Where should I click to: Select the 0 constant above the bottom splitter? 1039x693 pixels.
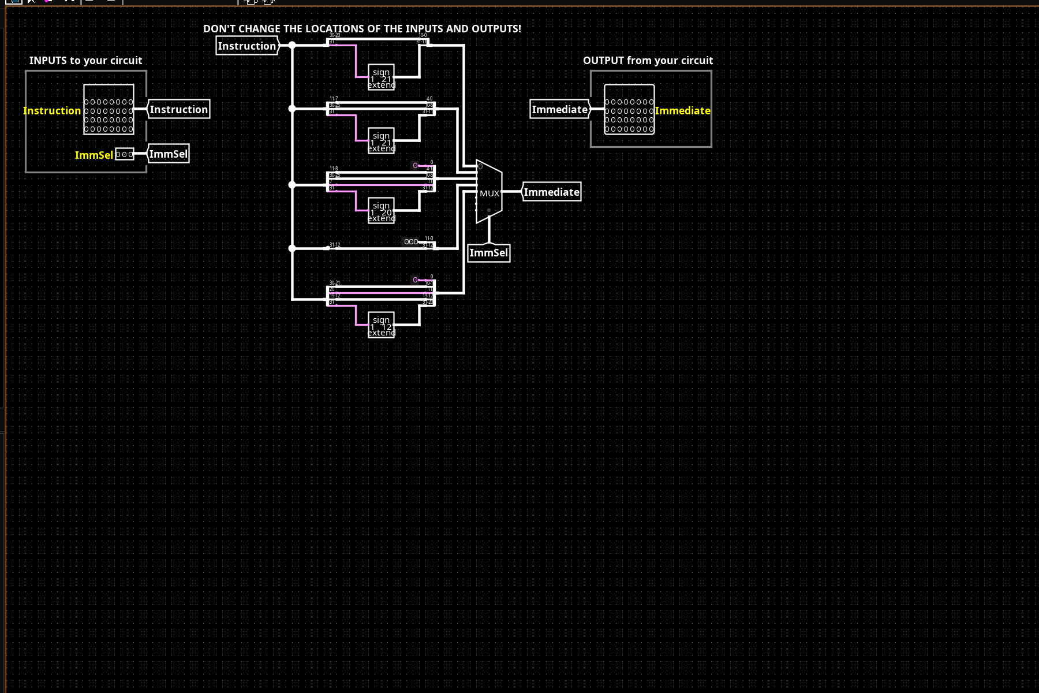tap(415, 280)
